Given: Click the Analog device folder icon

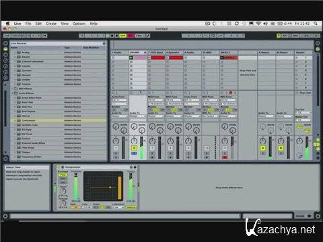Looking at the screenshot, I should [x=19, y=52].
